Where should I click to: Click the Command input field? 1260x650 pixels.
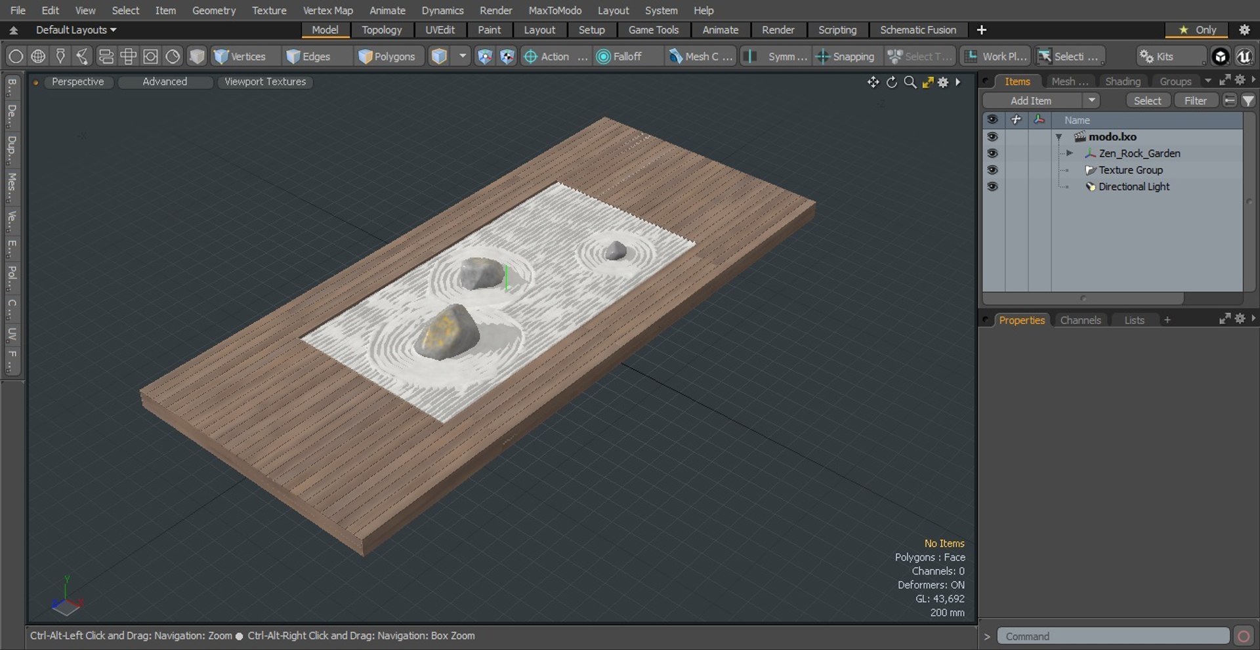pos(1113,636)
